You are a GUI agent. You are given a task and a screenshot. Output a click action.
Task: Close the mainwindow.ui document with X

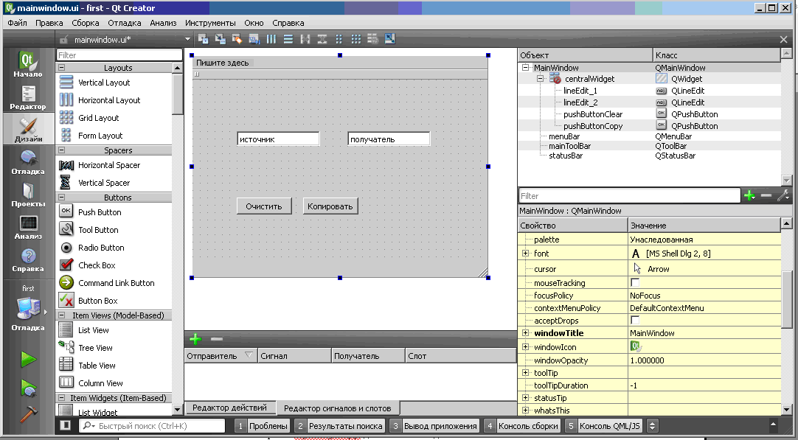point(784,39)
